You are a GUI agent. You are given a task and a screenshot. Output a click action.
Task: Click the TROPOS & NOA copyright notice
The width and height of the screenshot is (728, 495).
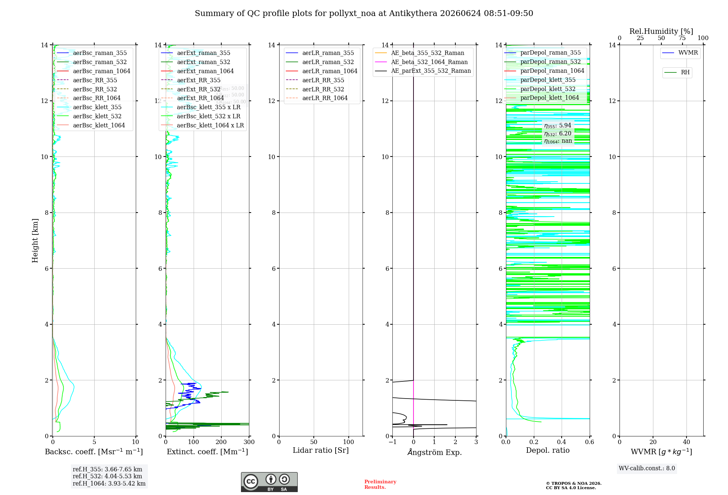click(x=574, y=486)
